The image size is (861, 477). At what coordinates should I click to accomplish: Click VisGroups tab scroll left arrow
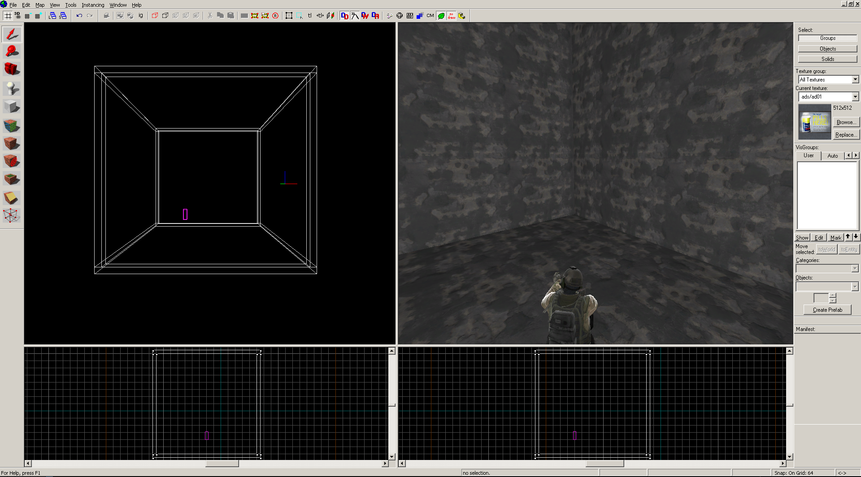[848, 155]
